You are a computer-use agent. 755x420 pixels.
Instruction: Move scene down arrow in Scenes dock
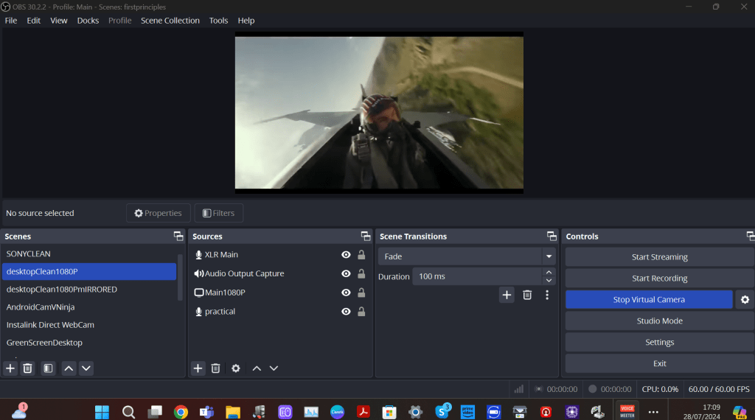point(86,368)
